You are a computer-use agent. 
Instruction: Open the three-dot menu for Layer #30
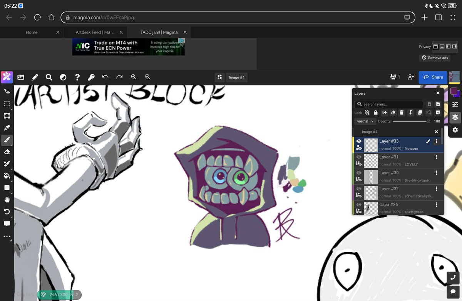pos(437,173)
